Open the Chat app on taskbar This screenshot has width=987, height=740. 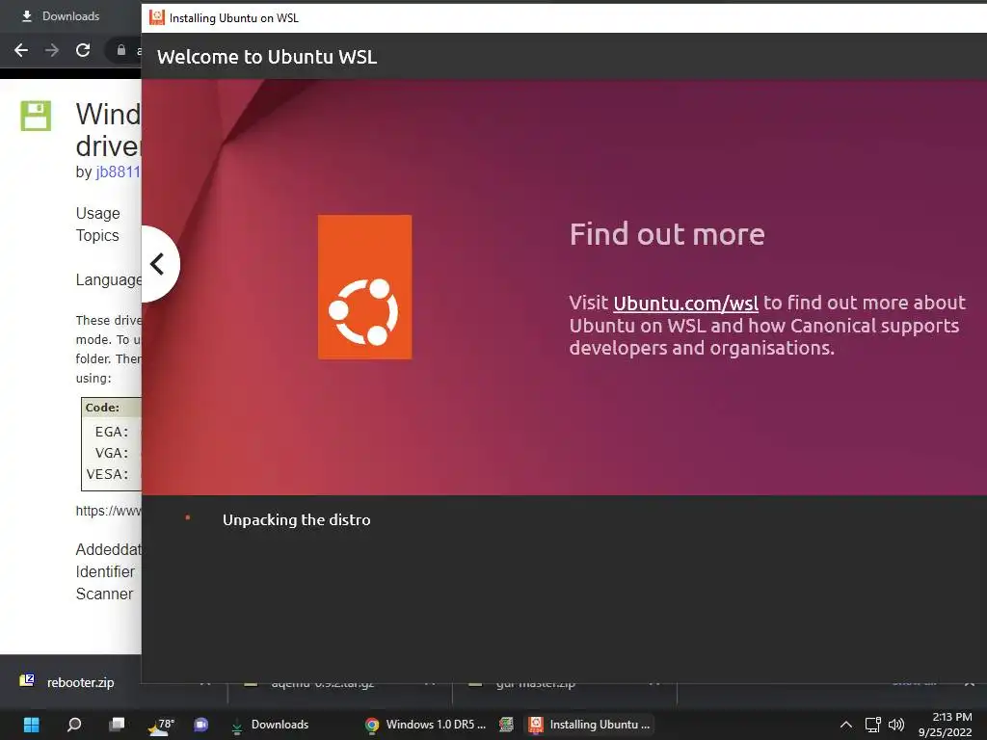tap(201, 725)
